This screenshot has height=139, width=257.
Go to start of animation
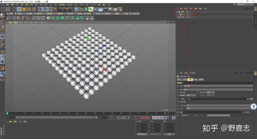pyautogui.click(x=111, y=118)
